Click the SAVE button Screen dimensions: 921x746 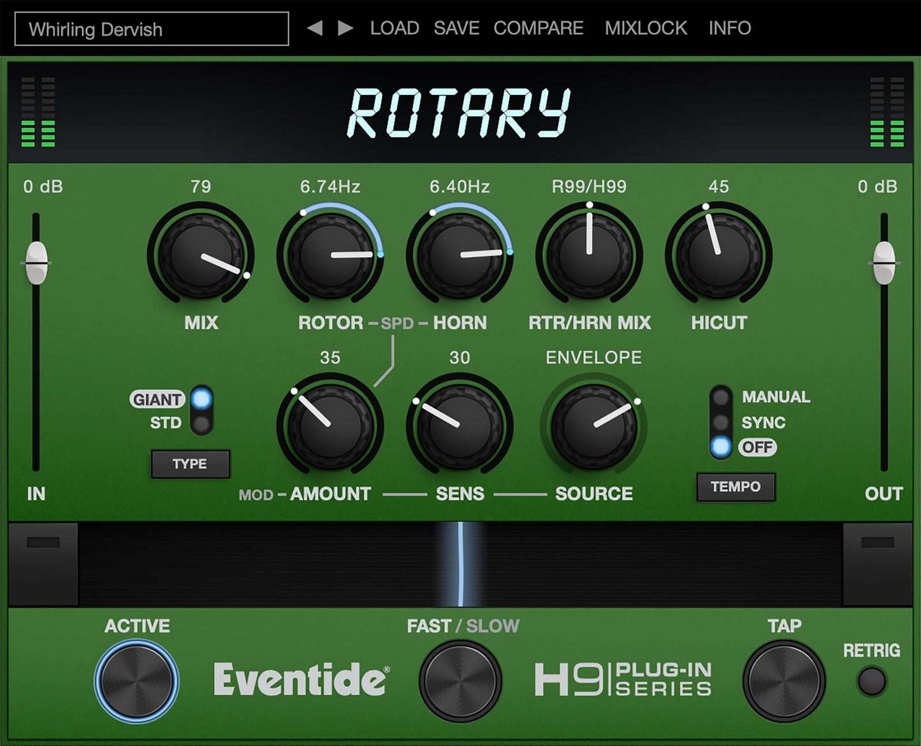point(456,28)
